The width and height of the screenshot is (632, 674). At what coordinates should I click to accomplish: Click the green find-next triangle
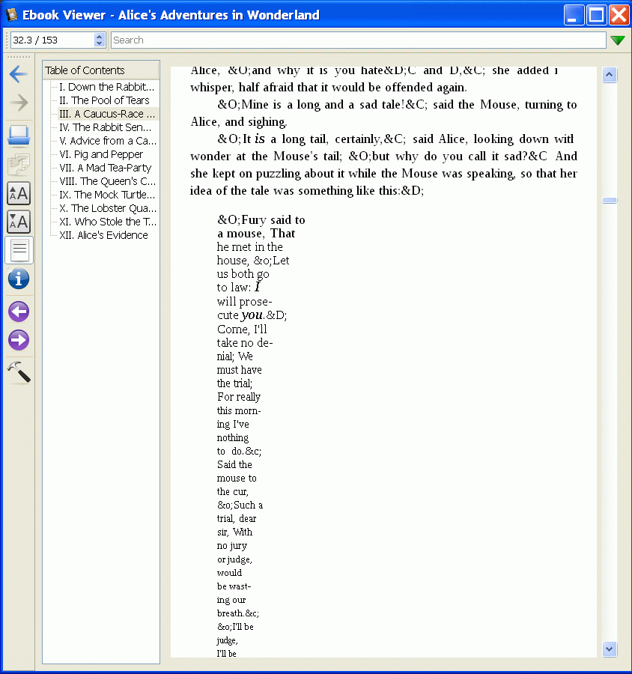618,40
